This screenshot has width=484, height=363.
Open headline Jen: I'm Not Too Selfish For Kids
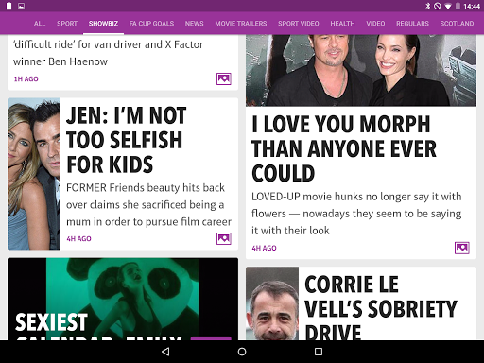point(127,140)
